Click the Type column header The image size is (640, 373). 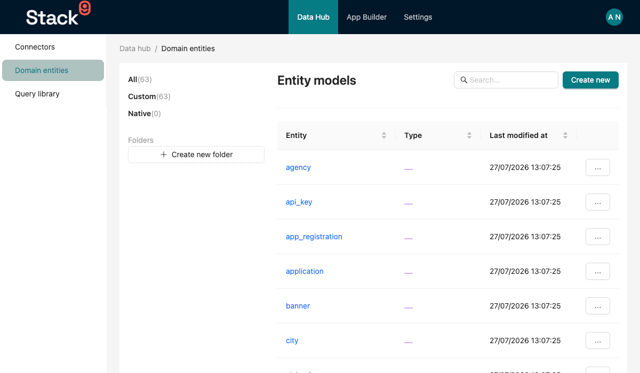tap(438, 135)
